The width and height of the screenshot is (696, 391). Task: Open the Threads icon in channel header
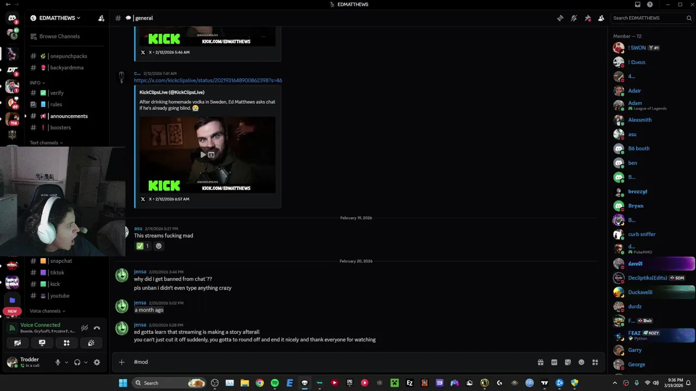[560, 18]
